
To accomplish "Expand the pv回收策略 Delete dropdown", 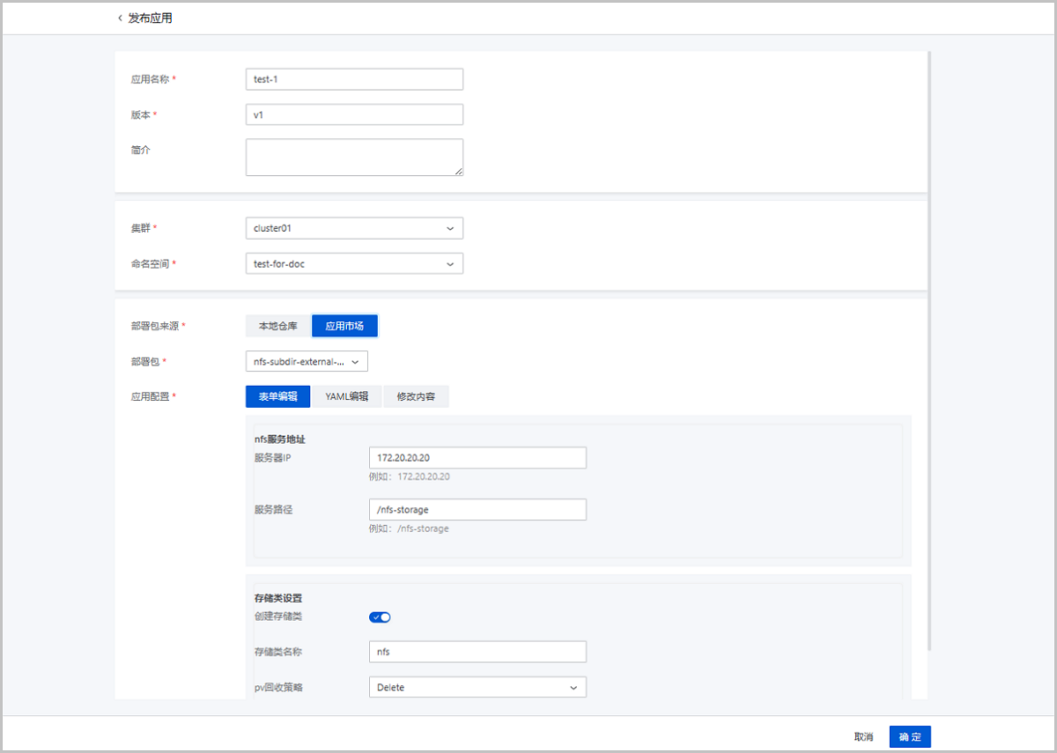I will [477, 687].
